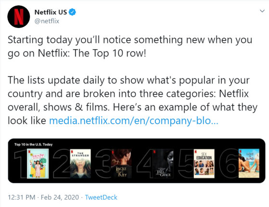
Task: Choose the Sex Education poster
Action: coord(204,163)
